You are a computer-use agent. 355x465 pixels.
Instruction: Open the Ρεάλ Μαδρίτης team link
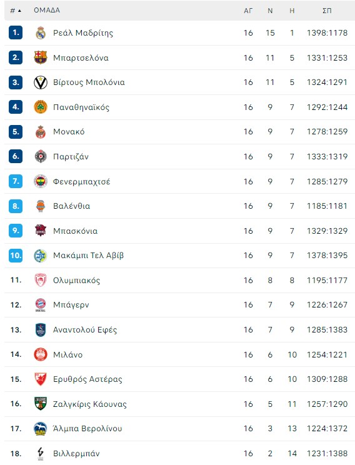pyautogui.click(x=83, y=33)
